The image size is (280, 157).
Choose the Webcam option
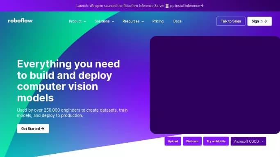(x=192, y=141)
